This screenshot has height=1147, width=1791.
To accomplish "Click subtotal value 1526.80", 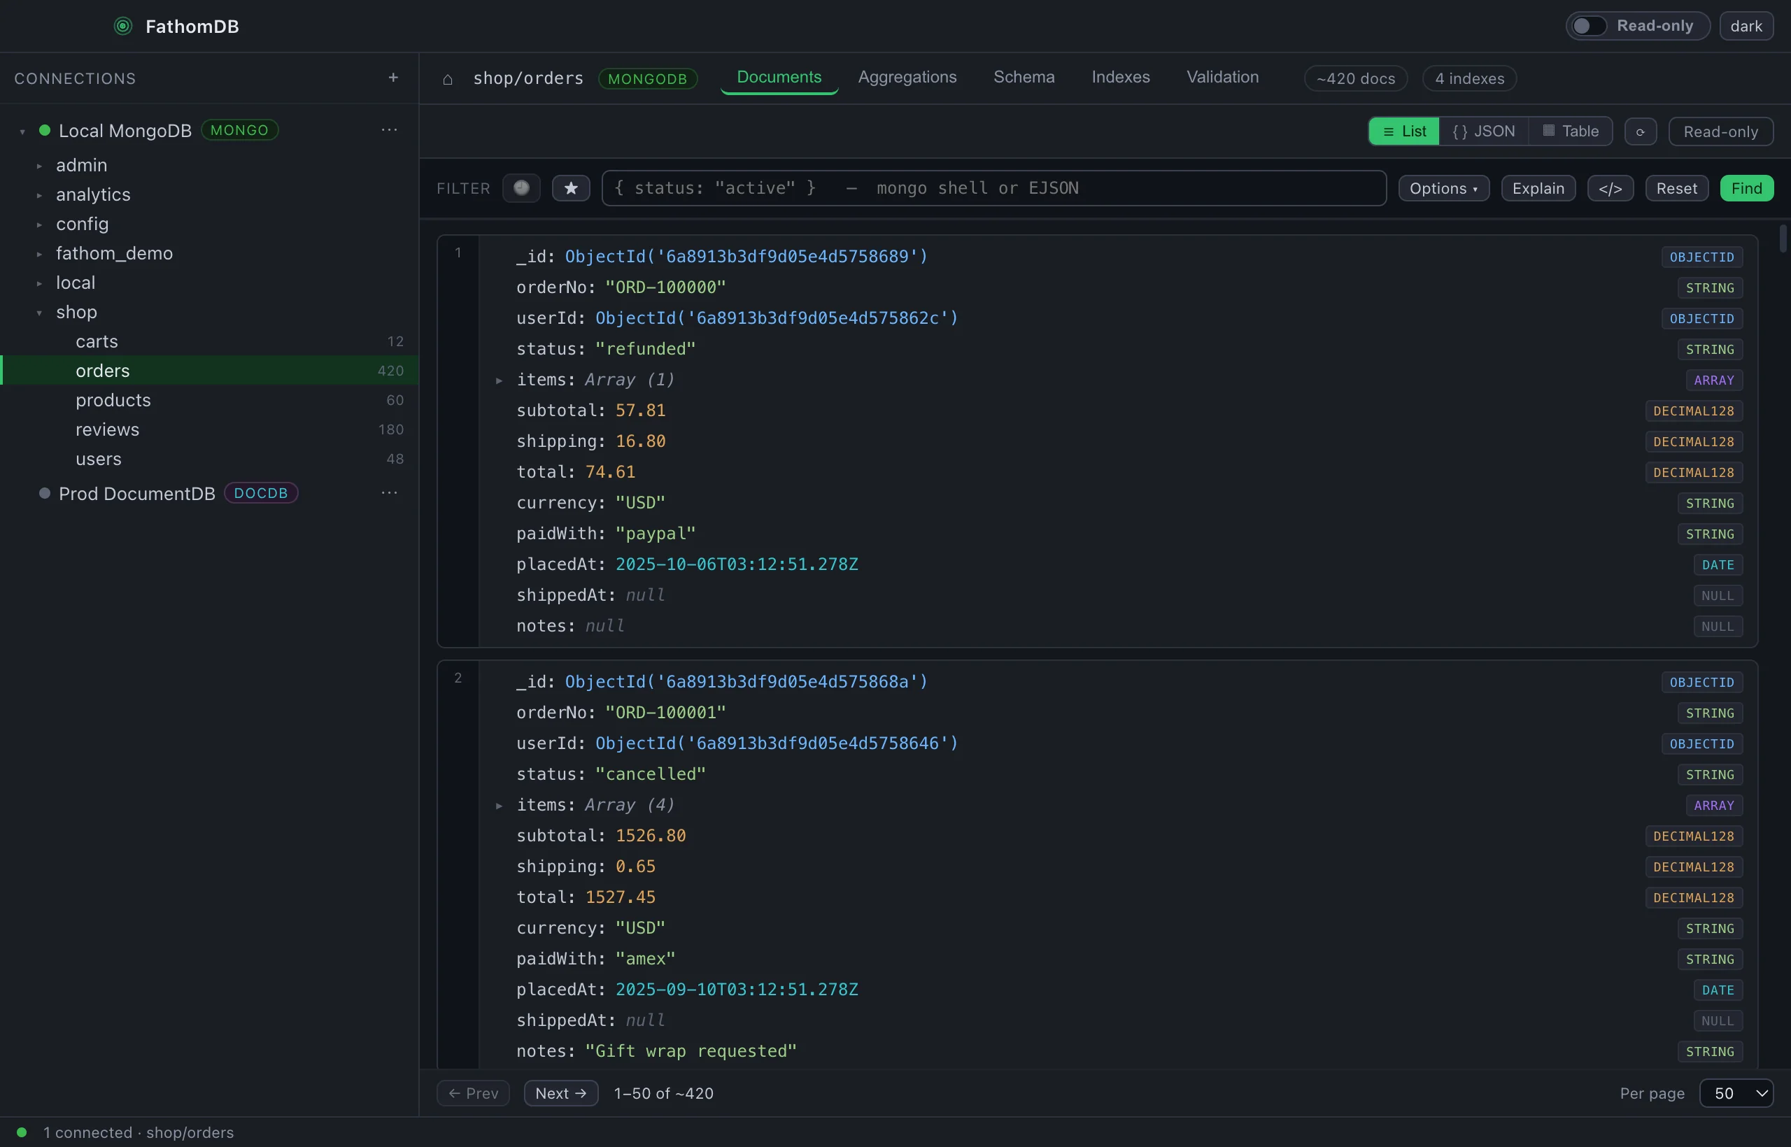I will coord(651,836).
